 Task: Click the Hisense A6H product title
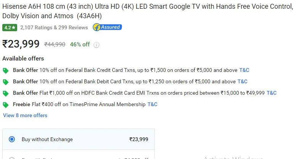[x=148, y=11]
